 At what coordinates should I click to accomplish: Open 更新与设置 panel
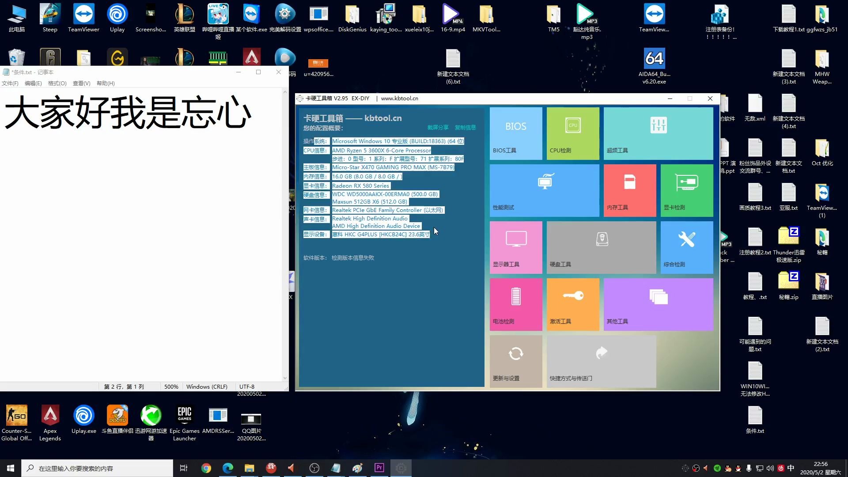click(x=515, y=360)
